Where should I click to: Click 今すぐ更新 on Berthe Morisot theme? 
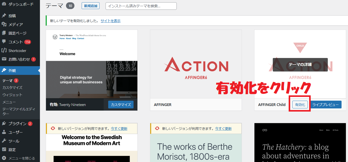tap(223, 128)
